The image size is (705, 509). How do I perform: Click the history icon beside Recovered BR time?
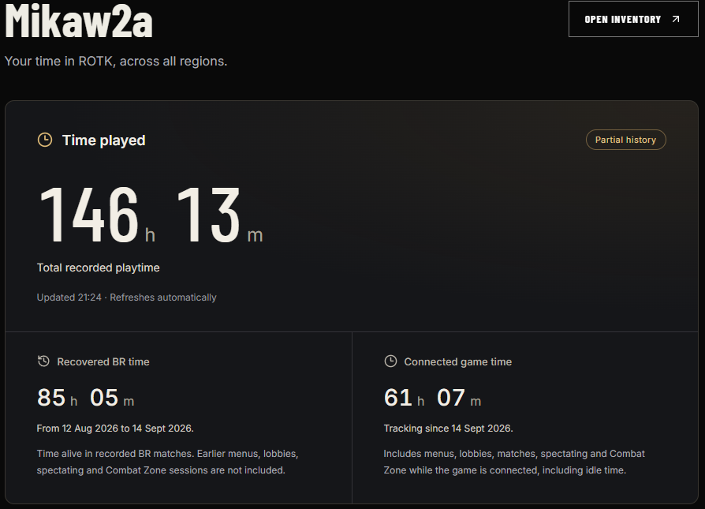click(43, 361)
